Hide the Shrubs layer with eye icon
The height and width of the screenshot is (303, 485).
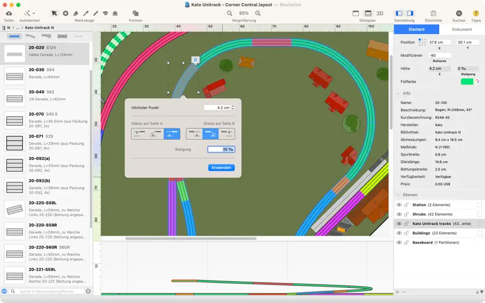[x=399, y=214]
